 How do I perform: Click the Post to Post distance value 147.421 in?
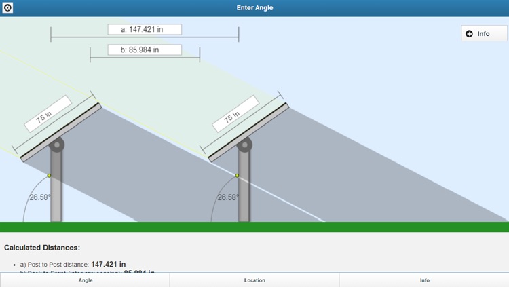coord(109,265)
